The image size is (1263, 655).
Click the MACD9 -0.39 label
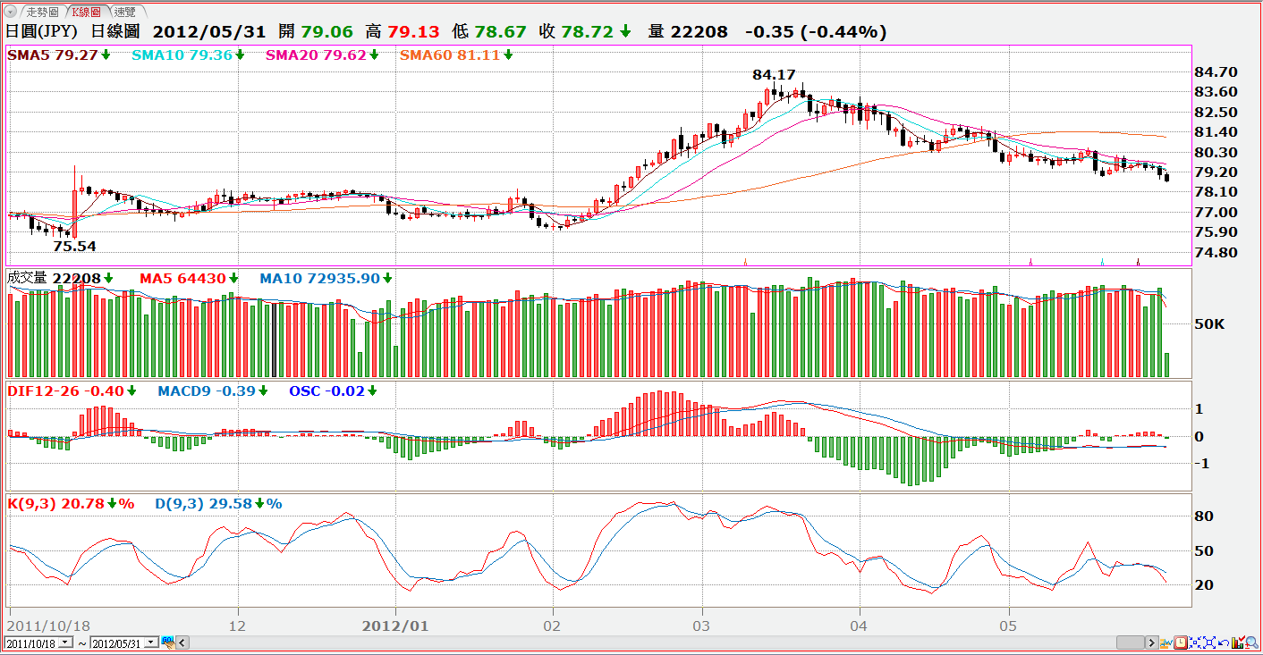tap(208, 390)
